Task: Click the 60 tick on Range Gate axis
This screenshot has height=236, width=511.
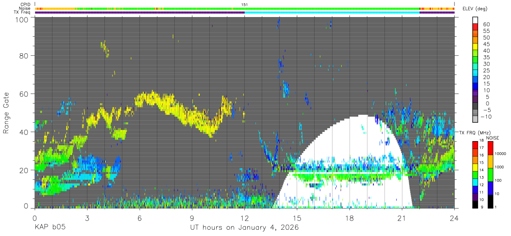Action: click(24, 94)
